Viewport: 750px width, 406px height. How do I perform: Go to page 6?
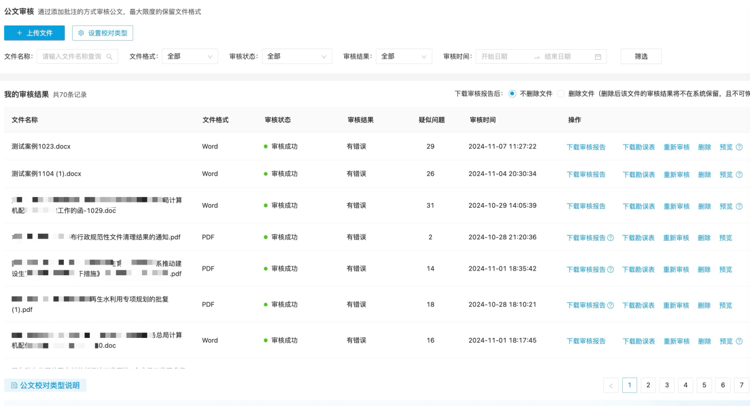(x=723, y=385)
